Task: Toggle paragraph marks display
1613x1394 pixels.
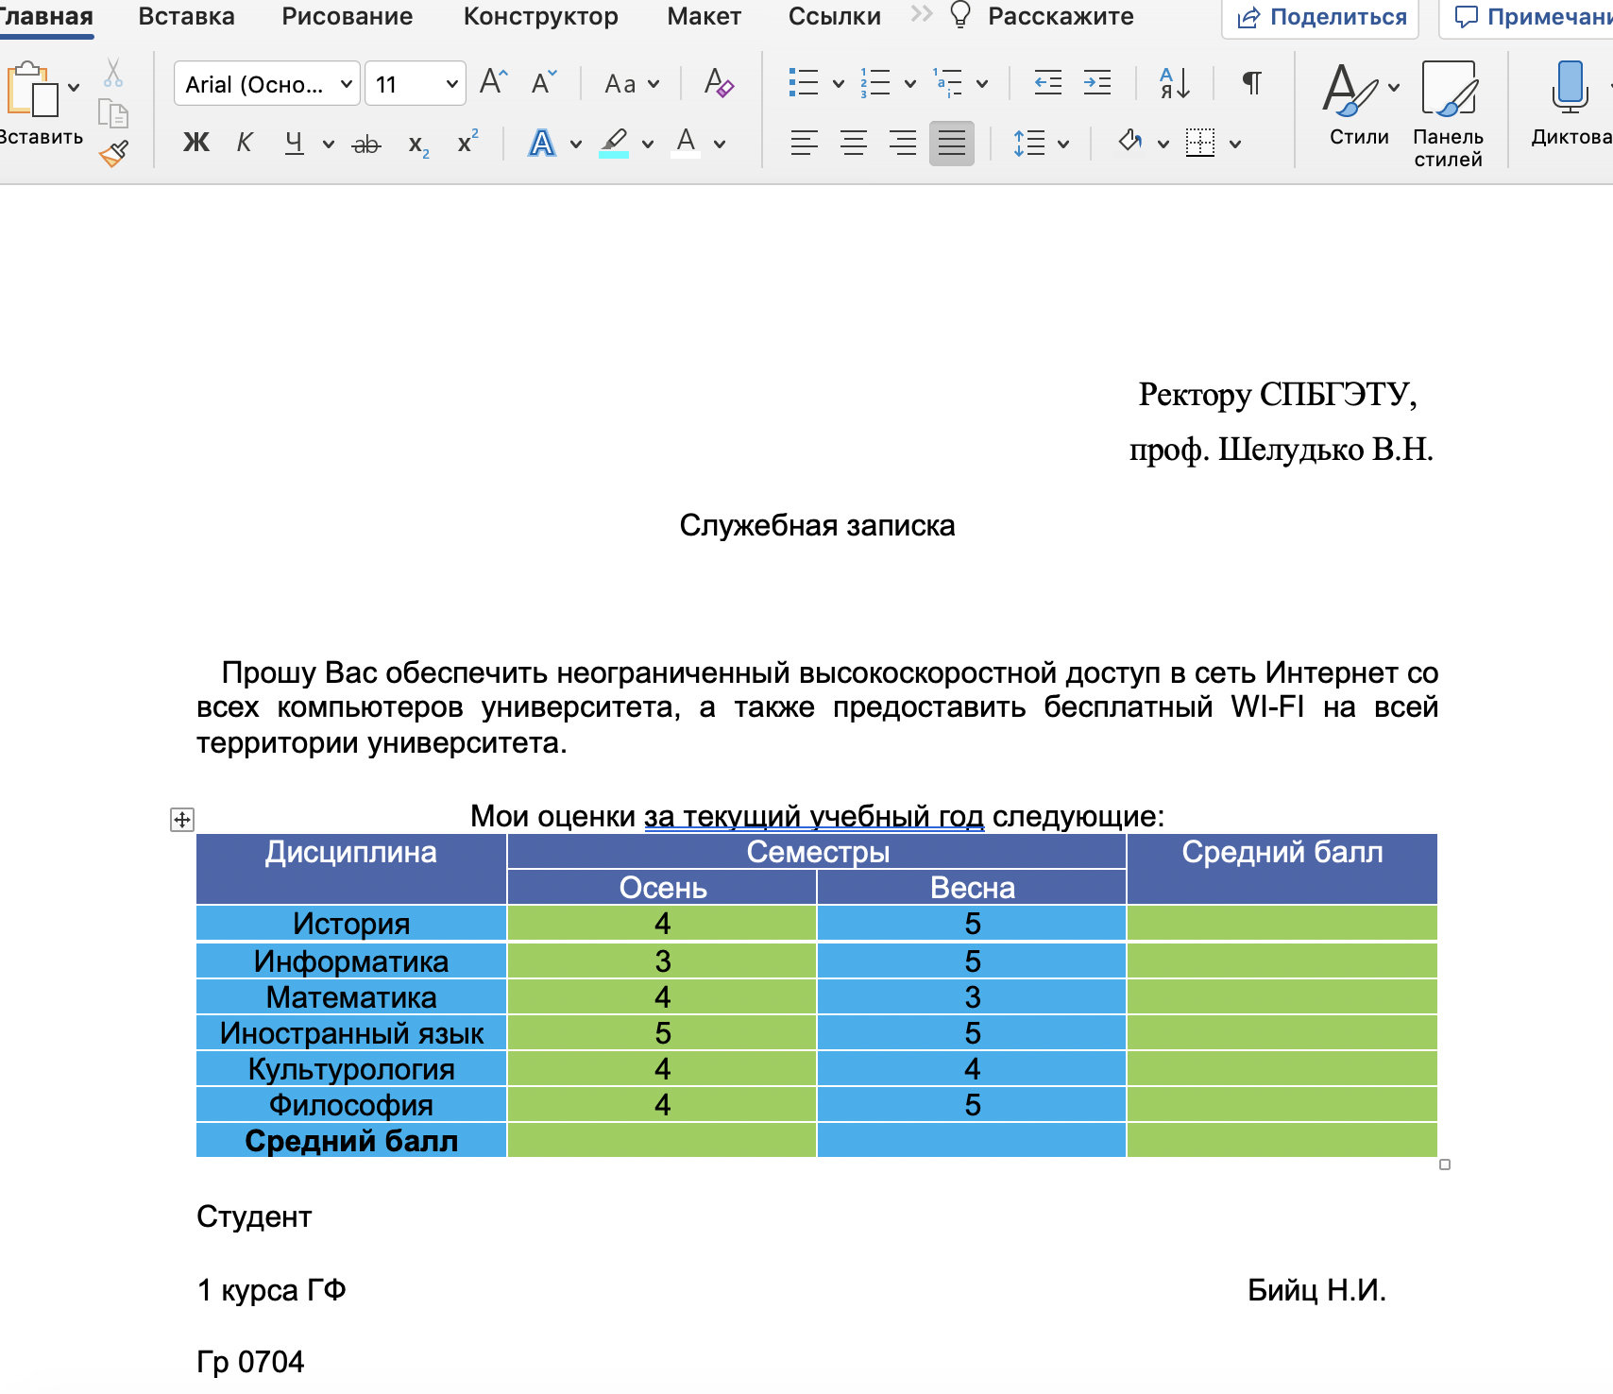Action: coord(1251,83)
